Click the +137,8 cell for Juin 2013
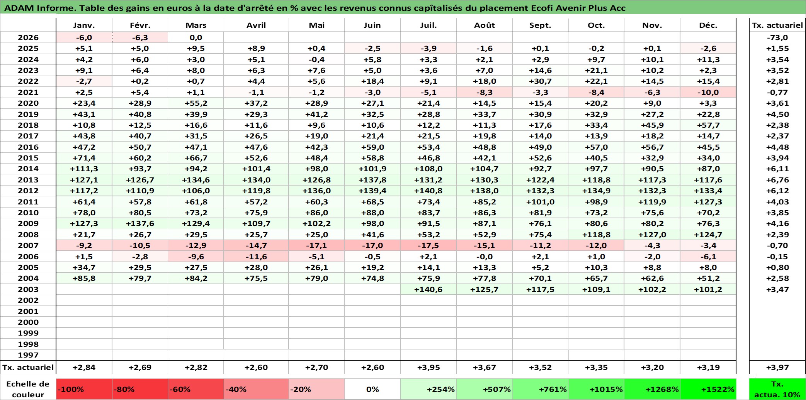Image resolution: width=806 pixels, height=400 pixels. click(372, 180)
